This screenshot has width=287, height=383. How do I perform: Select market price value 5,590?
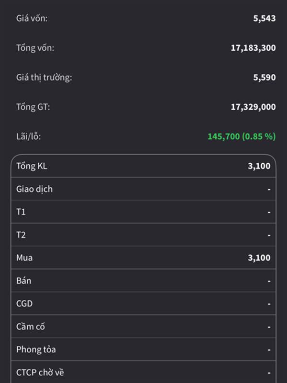pyautogui.click(x=264, y=77)
